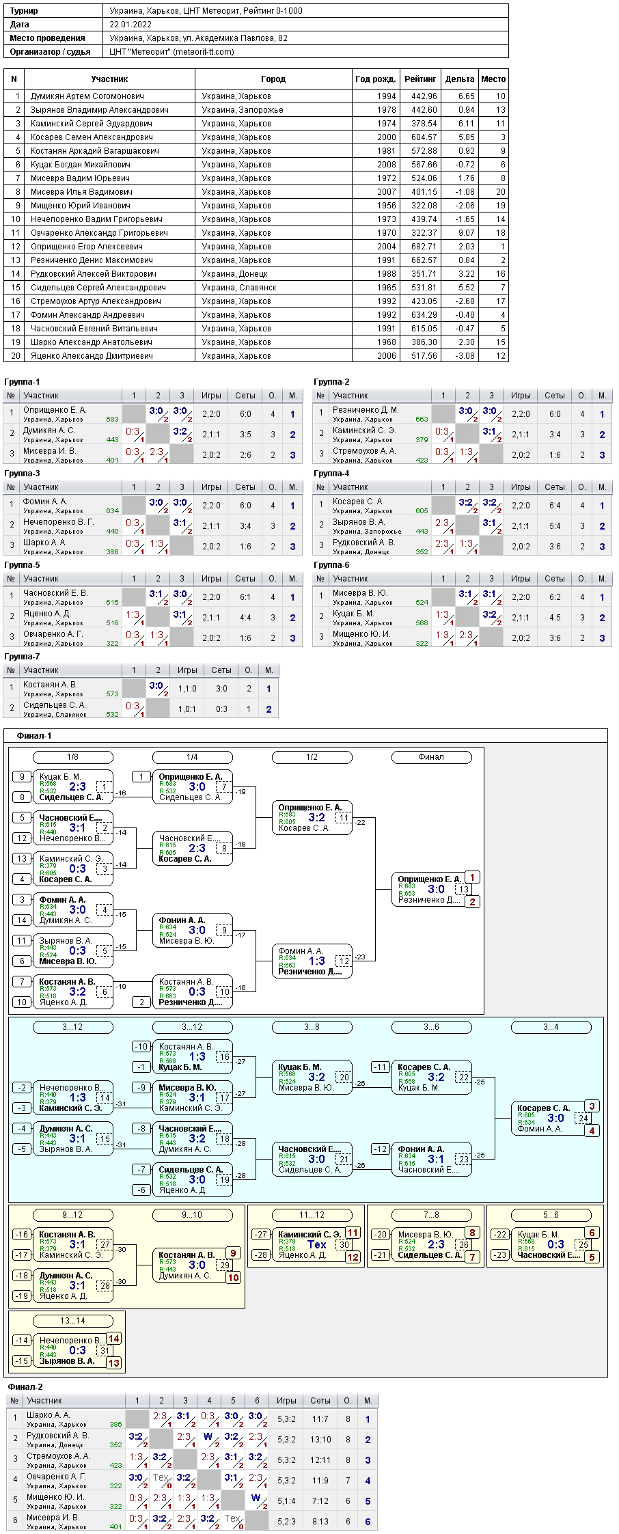Select the organizer text ЦНТ "Метеорит" (meteorit-tt.com)
Image resolution: width=619 pixels, height=1534 pixels.
point(171,52)
